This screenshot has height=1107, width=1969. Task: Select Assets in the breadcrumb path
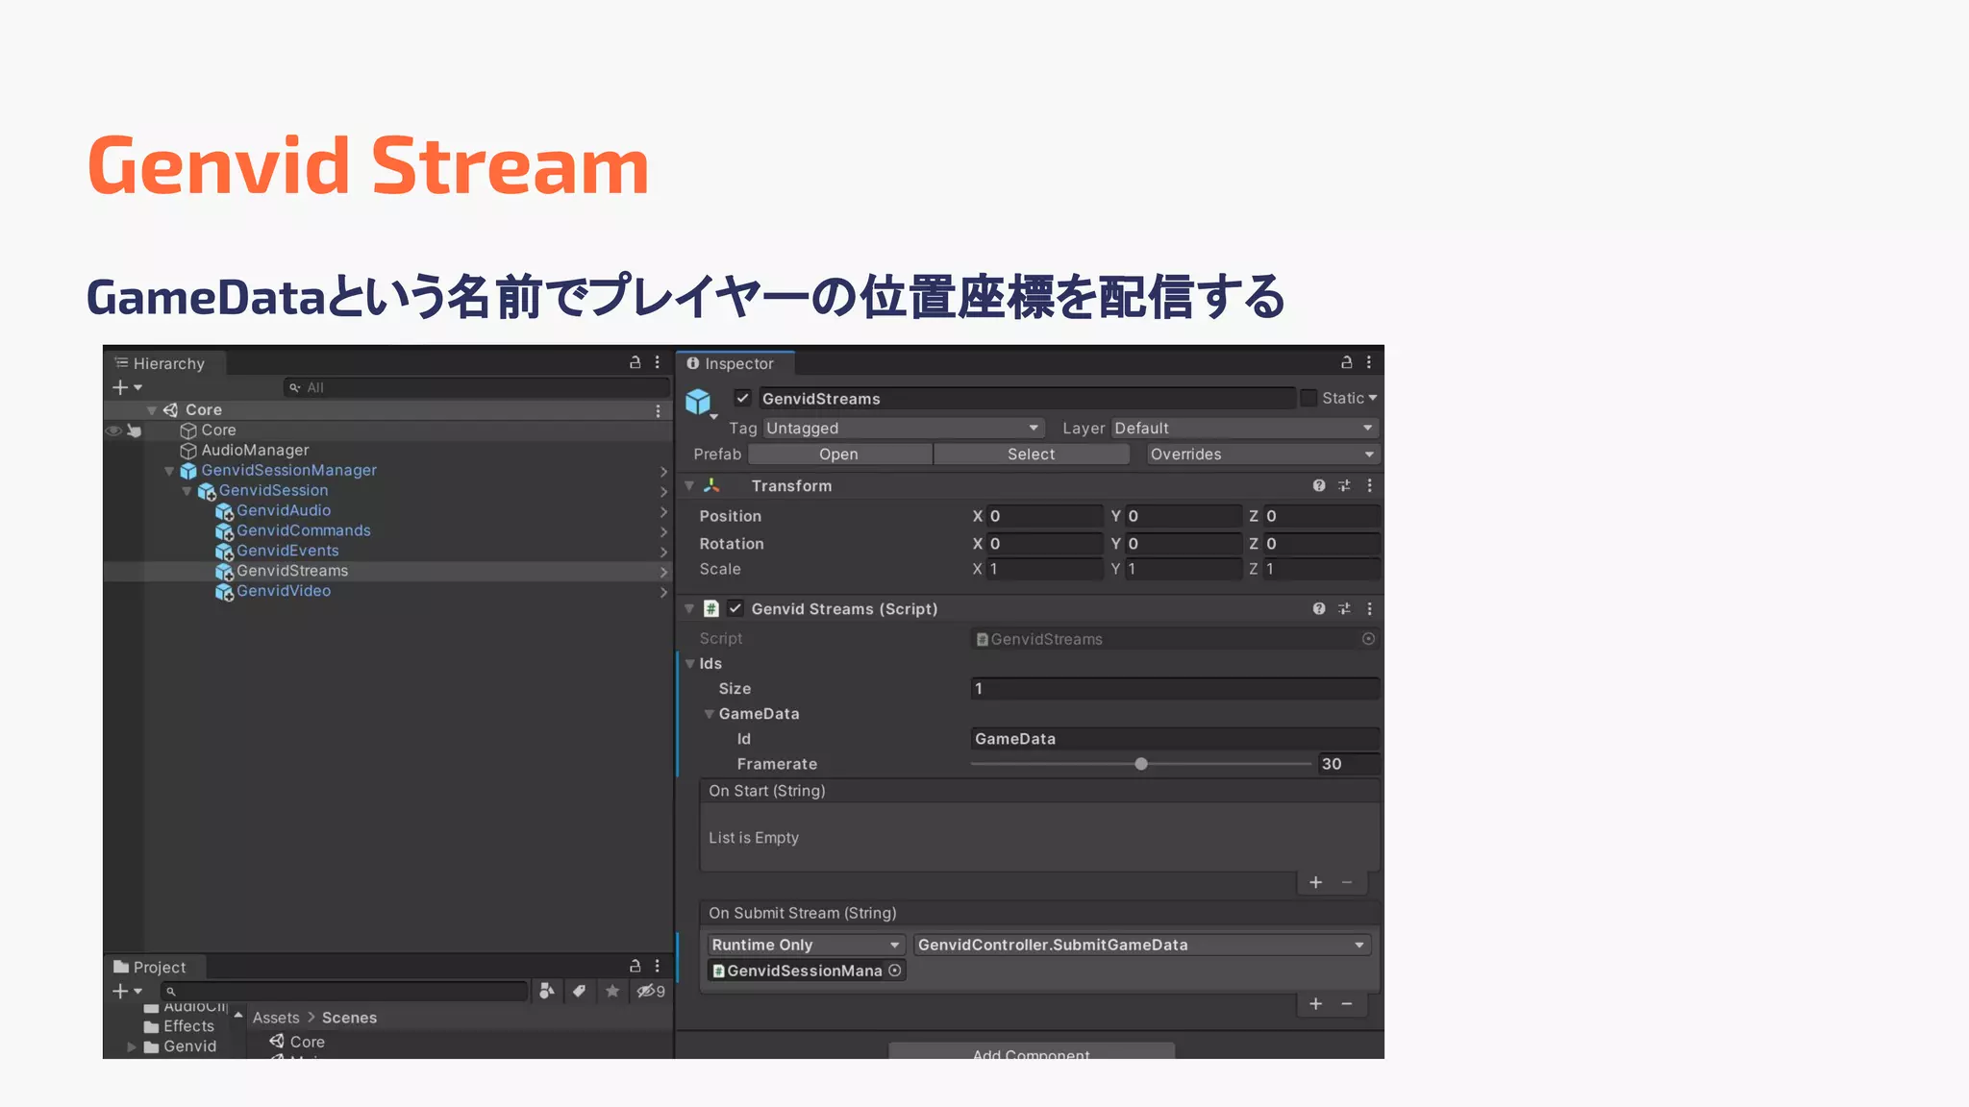(x=276, y=1018)
